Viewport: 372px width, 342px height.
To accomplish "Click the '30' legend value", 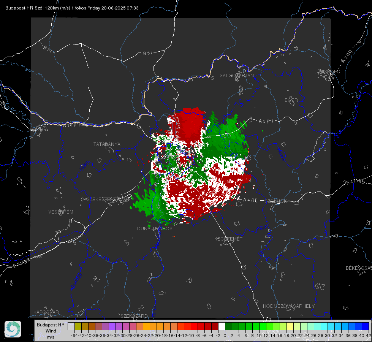I will tap(328, 336).
